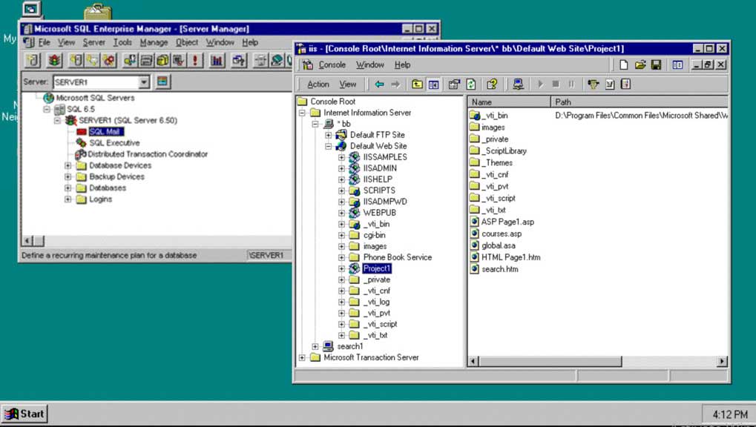Click the Refresh icon in the MMC toolbar

coord(470,84)
